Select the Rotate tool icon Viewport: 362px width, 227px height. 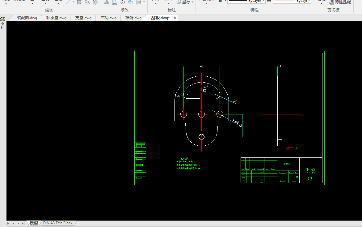coord(123,2)
